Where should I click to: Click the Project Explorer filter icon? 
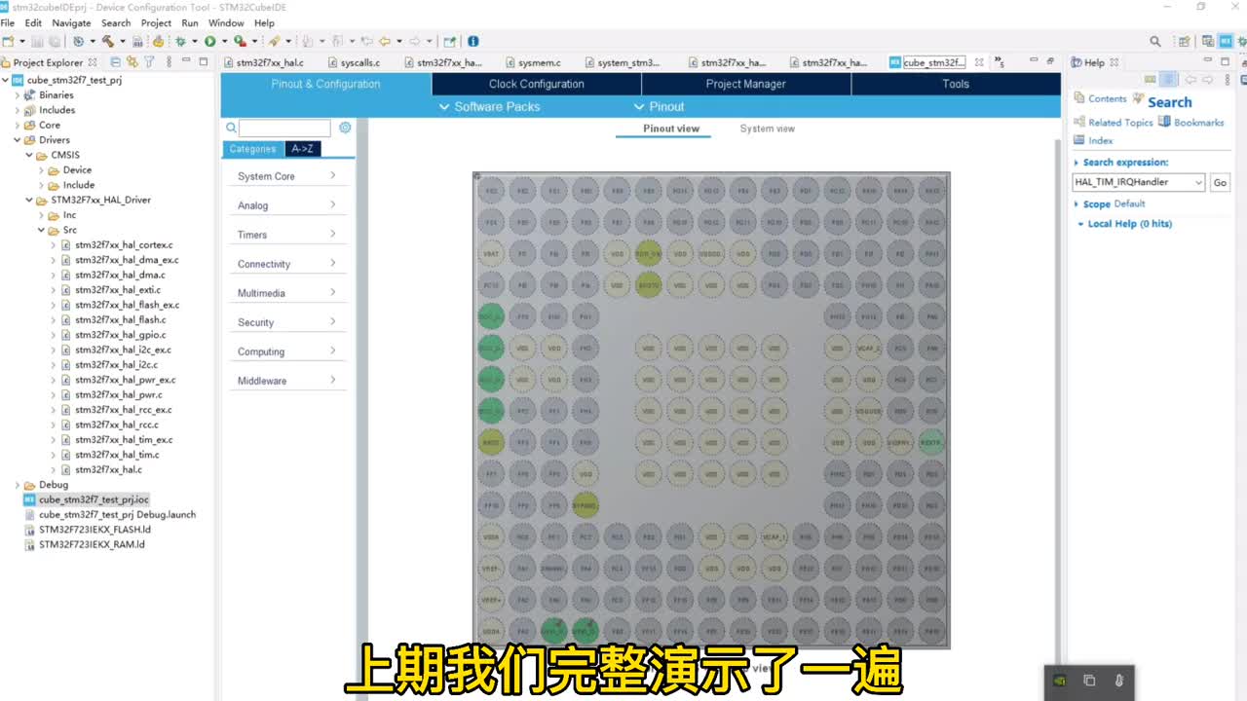149,61
